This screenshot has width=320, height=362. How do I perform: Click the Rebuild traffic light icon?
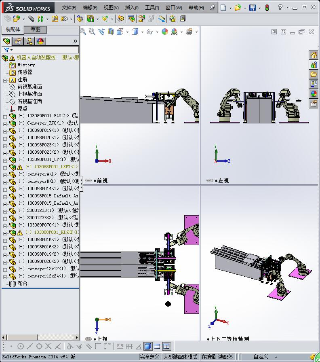[267, 8]
